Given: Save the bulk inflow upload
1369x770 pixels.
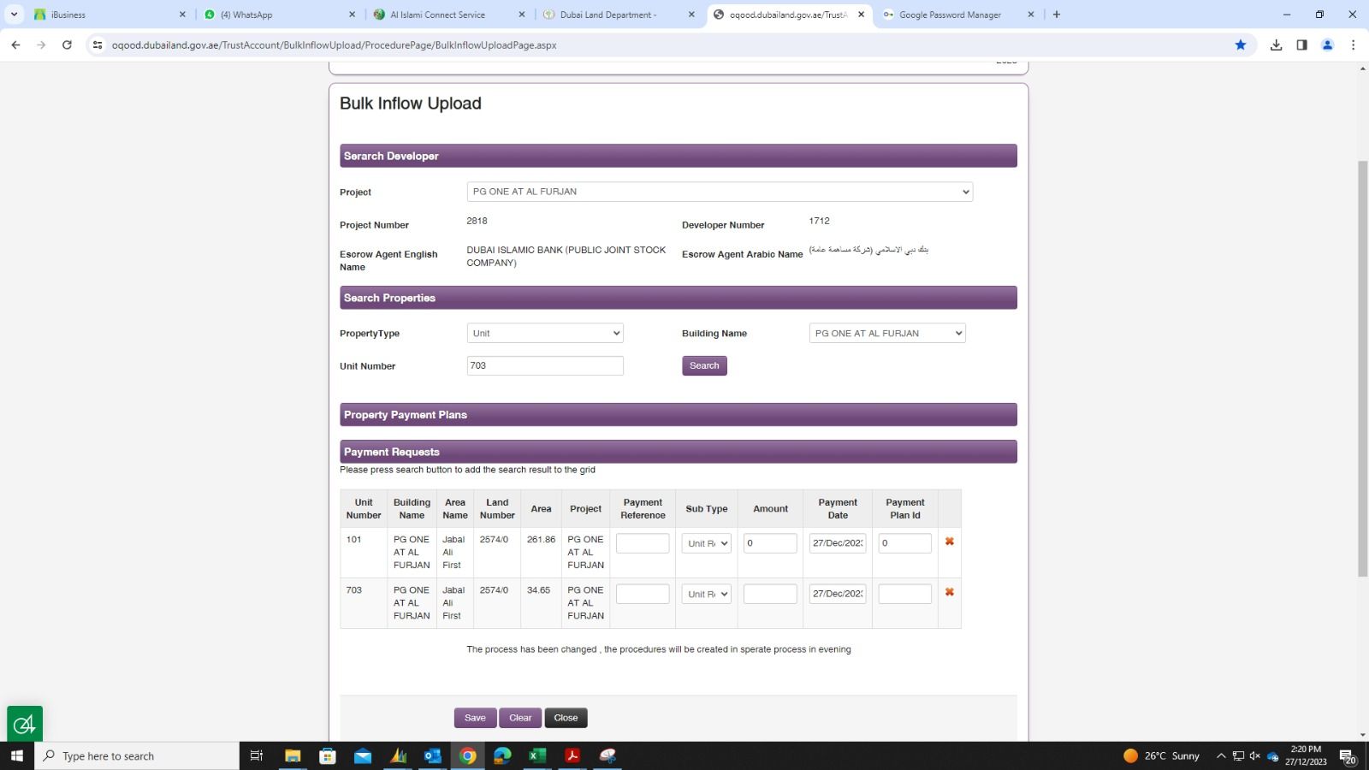Looking at the screenshot, I should pos(475,718).
